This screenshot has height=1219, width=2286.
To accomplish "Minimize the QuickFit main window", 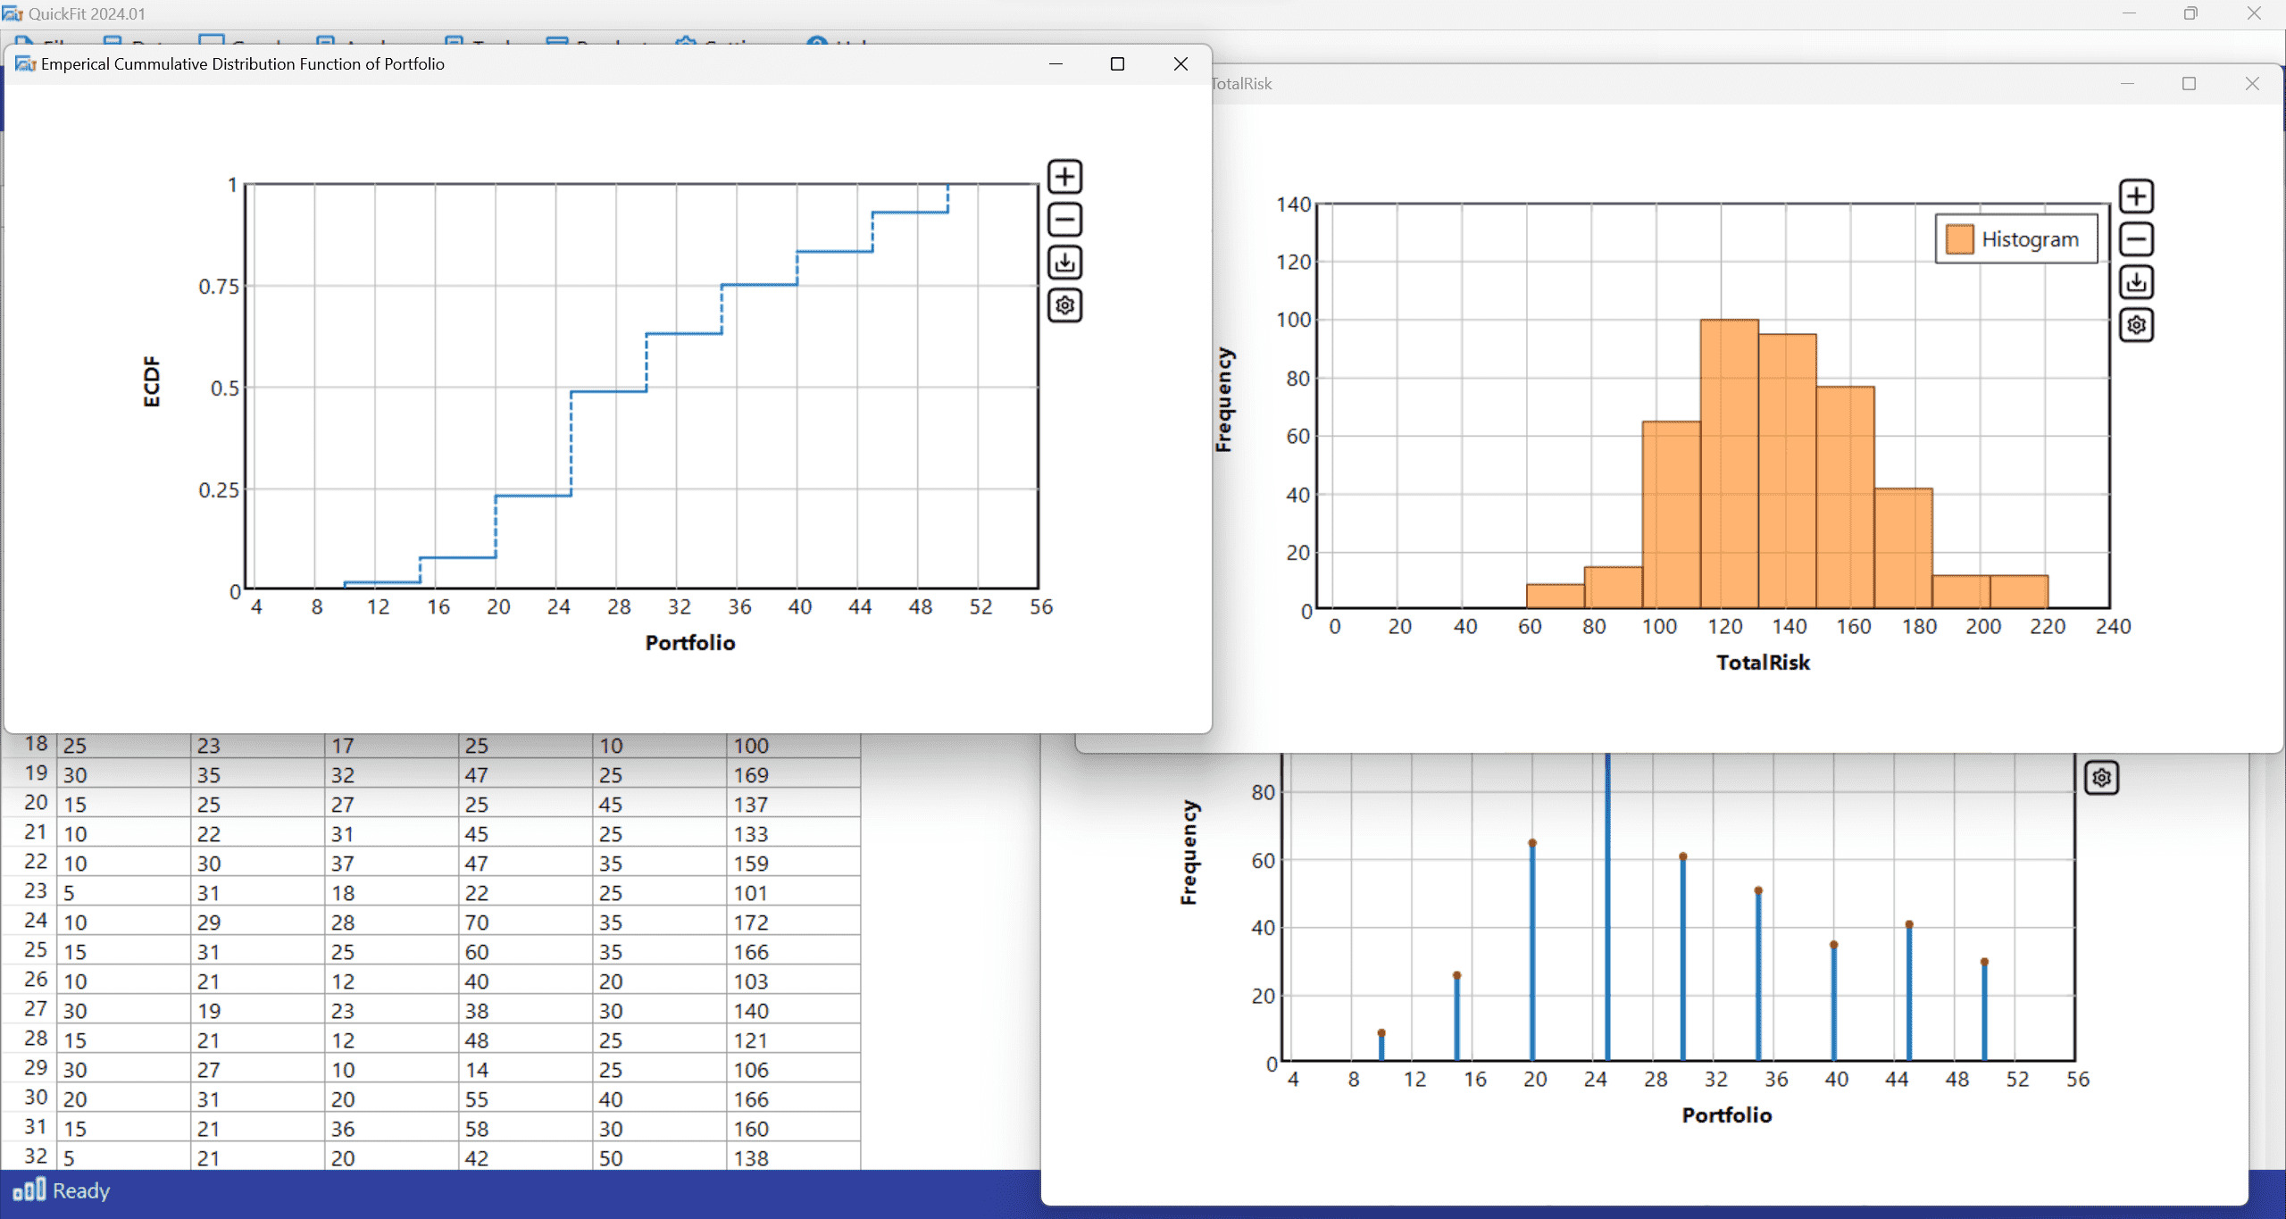I will (x=2129, y=13).
